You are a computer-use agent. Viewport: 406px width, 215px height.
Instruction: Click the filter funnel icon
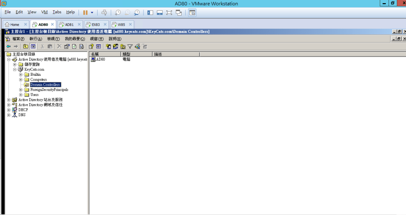click(x=130, y=46)
